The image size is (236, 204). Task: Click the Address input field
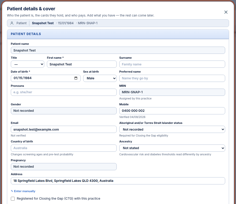point(118,181)
